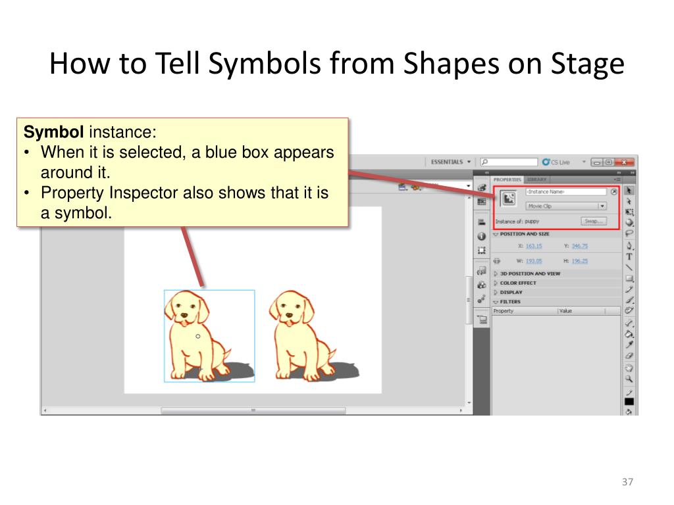
Task: Select the Pencil tool
Action: [x=629, y=289]
